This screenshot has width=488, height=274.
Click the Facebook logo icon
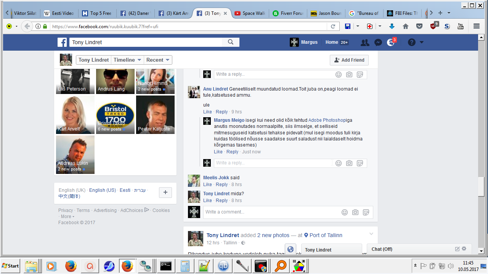coord(63,42)
